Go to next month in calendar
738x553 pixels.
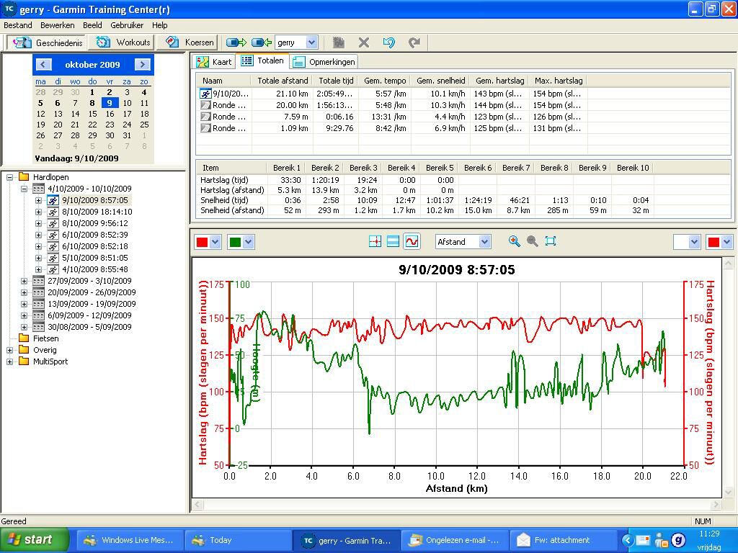[142, 64]
